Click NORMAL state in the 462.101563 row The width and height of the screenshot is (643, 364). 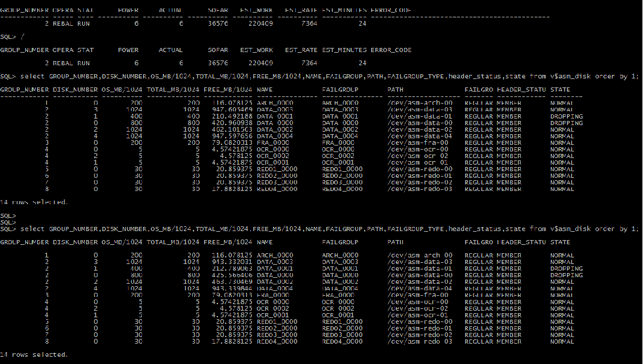(x=562, y=129)
